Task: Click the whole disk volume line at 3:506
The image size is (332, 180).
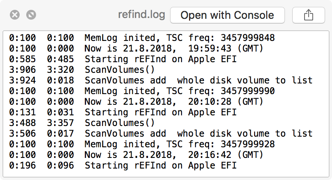Action: click(198, 134)
